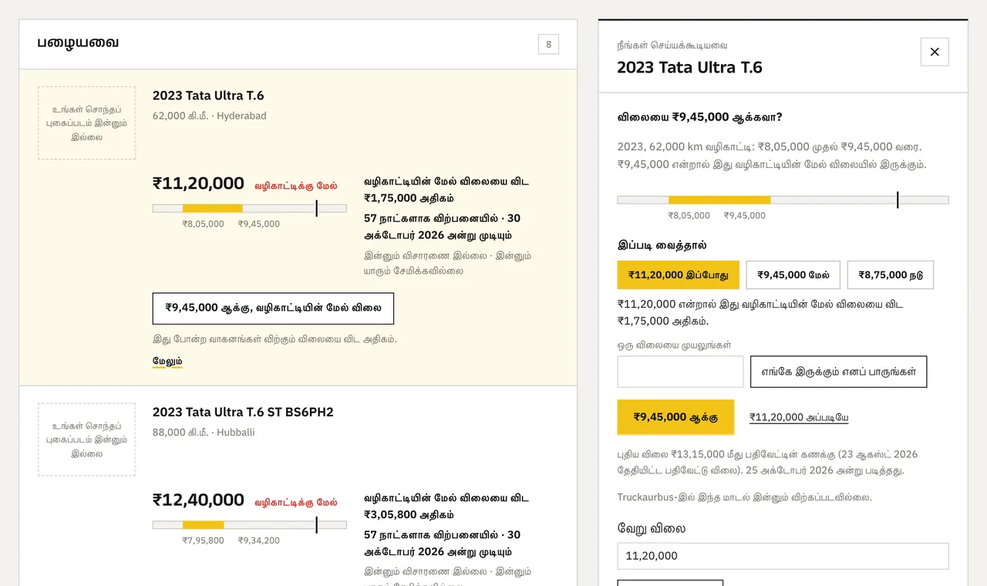
Task: Click the ₹9,45,000 ஆக்கு, வழிகாட்டியின் மேல் விலை button
Action: point(273,308)
